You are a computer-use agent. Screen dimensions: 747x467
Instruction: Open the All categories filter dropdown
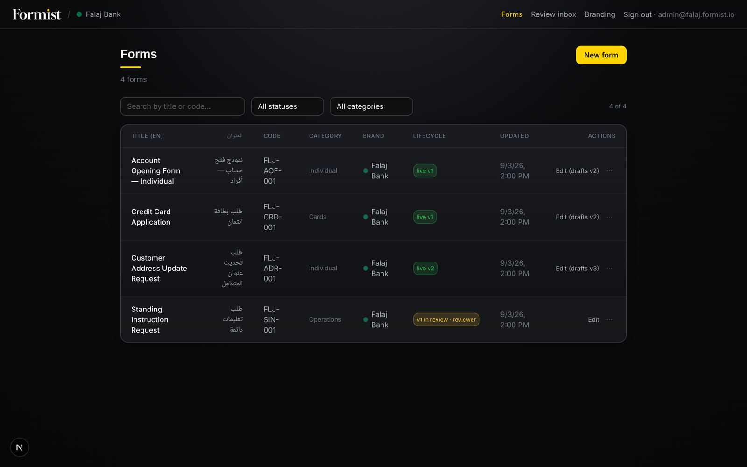(371, 106)
